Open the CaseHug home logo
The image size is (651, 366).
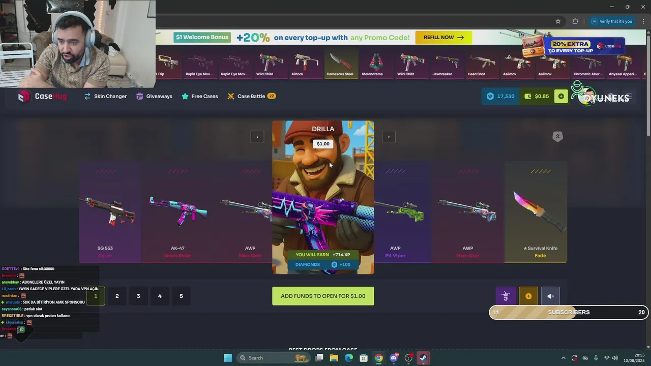(x=42, y=96)
